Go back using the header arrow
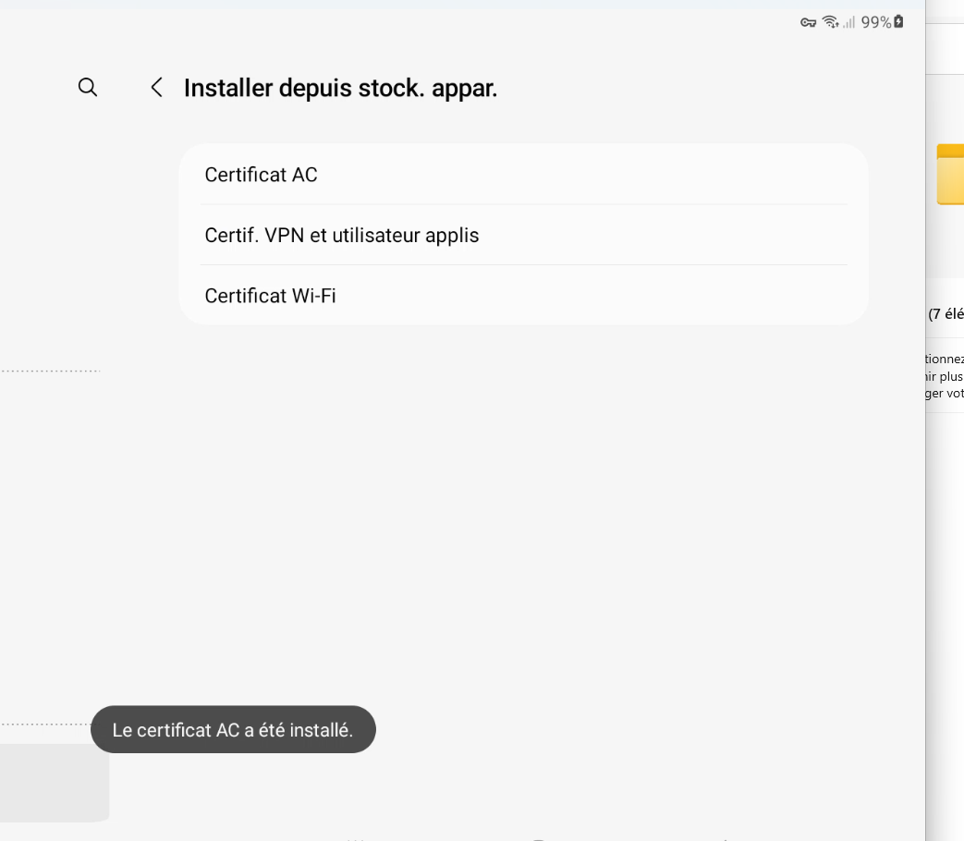 156,88
